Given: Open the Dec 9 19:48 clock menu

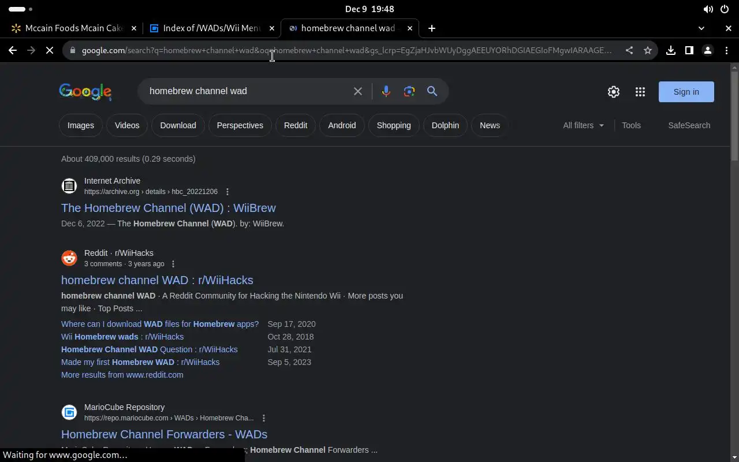Looking at the screenshot, I should pos(369,9).
